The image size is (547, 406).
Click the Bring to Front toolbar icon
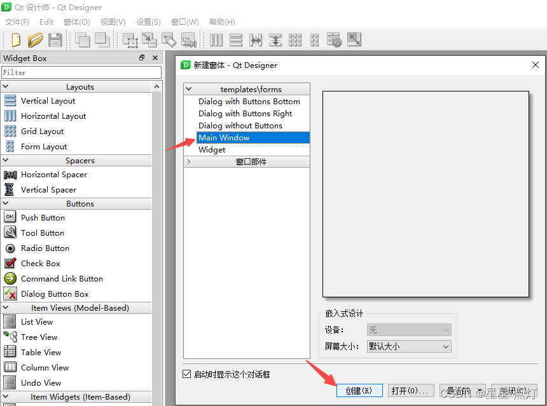tap(102, 40)
